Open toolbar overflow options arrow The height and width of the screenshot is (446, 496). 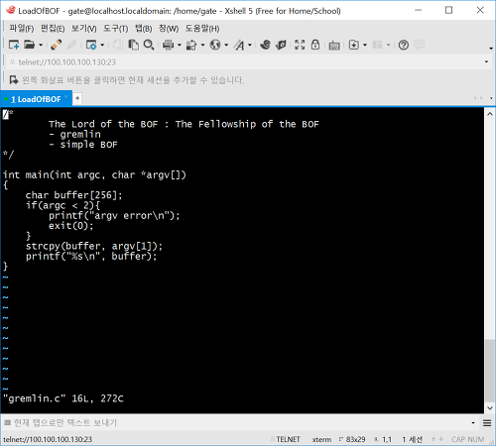tap(491, 49)
